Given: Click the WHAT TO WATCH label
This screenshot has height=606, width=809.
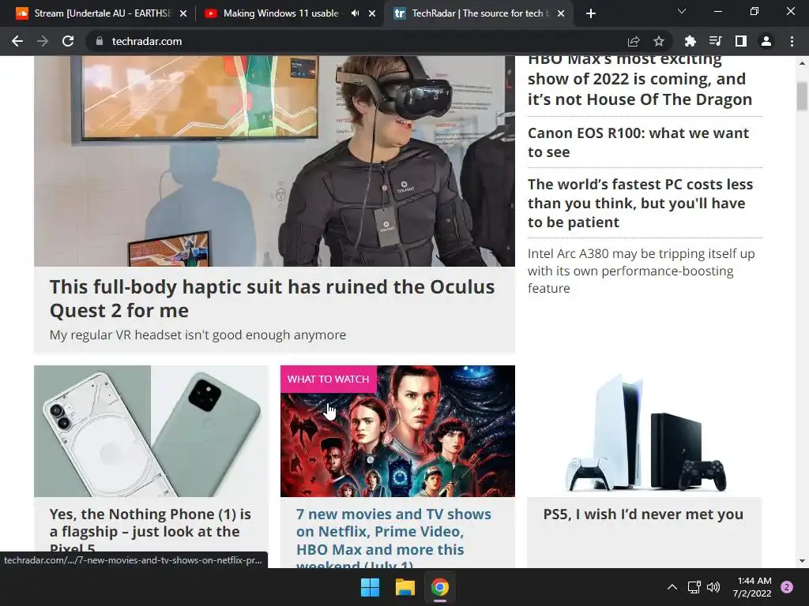Looking at the screenshot, I should pyautogui.click(x=328, y=379).
